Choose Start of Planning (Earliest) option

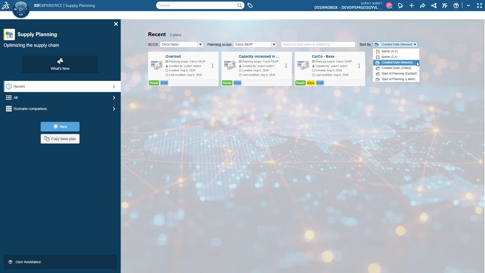coord(396,74)
